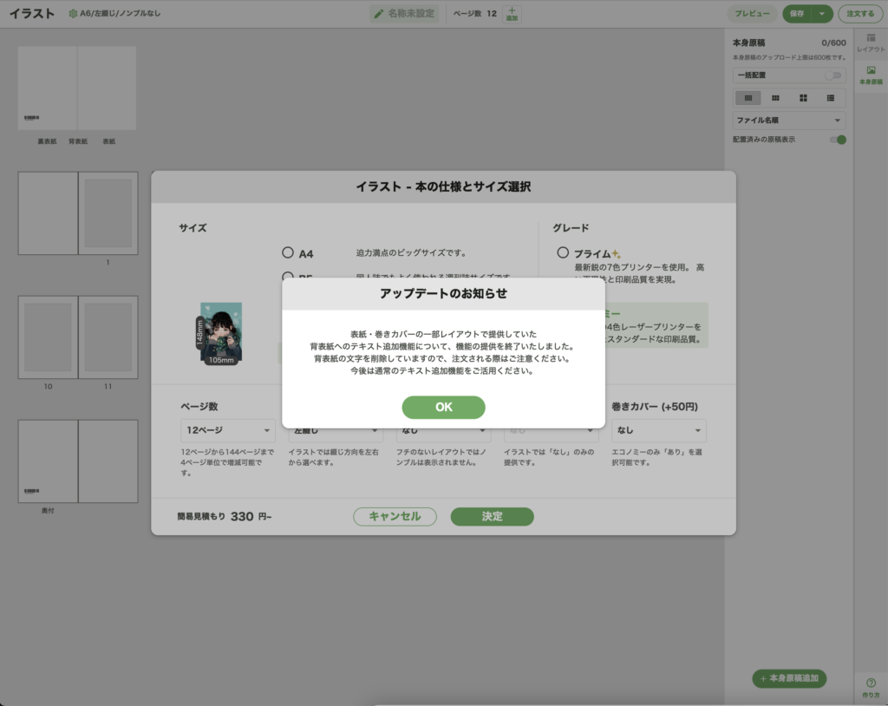Switch to the small grid view icon
Screen dimensions: 888x706
click(x=775, y=98)
